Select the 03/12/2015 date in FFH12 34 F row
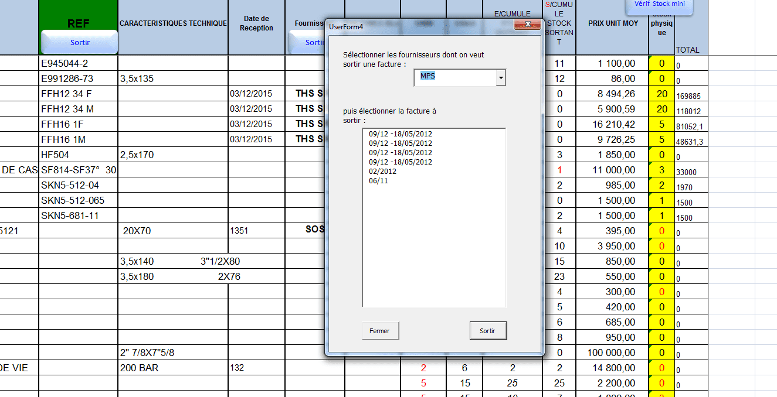The height and width of the screenshot is (397, 777). tap(256, 94)
